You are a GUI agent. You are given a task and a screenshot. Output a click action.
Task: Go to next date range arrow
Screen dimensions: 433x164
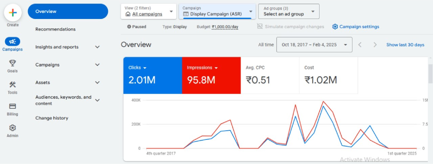point(375,44)
